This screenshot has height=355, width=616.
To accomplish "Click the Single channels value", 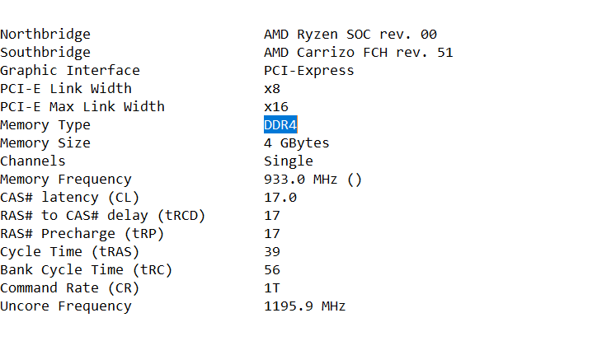I will click(x=289, y=161).
